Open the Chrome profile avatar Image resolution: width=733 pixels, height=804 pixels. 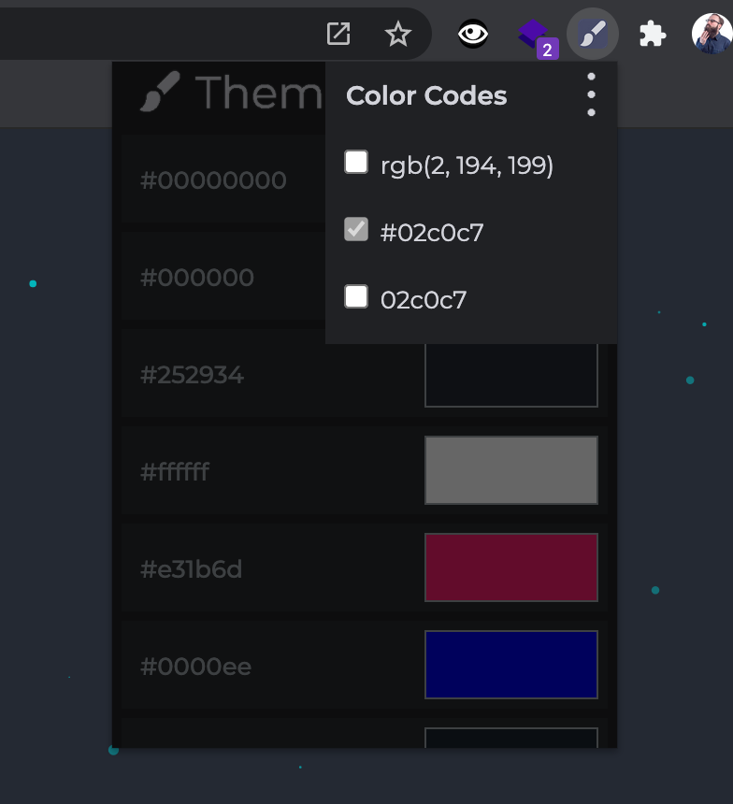tap(712, 34)
